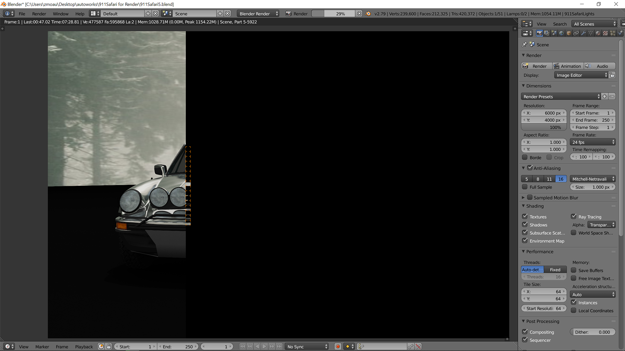625x351 pixels.
Task: Open the Modifiers wrench tab
Action: coord(583,33)
